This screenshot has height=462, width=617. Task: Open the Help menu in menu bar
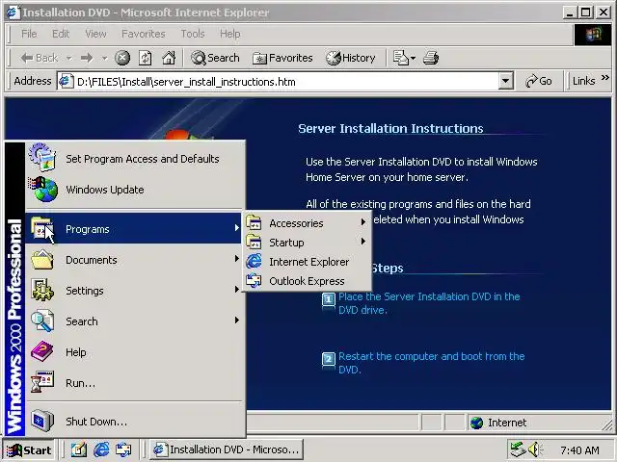click(x=229, y=35)
